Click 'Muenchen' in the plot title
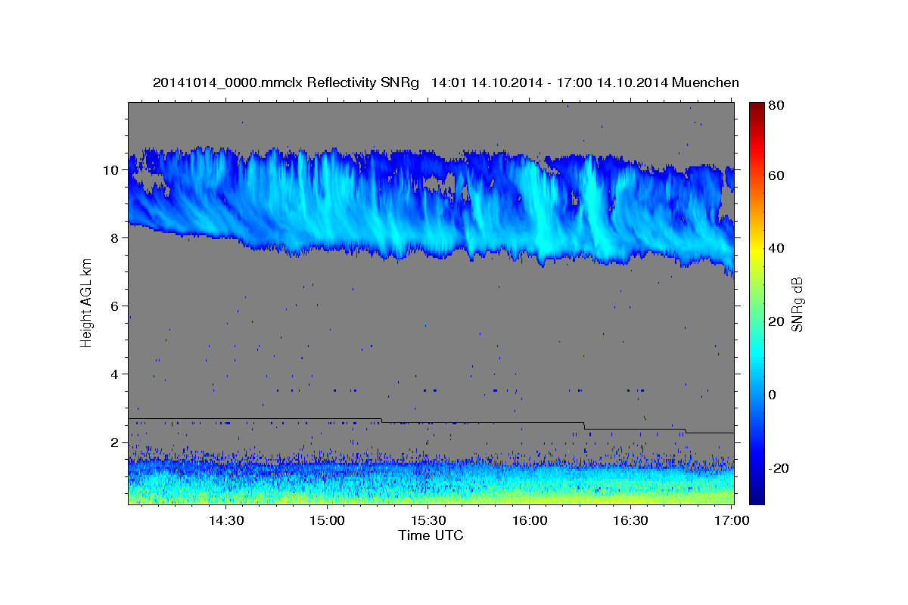 tap(705, 82)
